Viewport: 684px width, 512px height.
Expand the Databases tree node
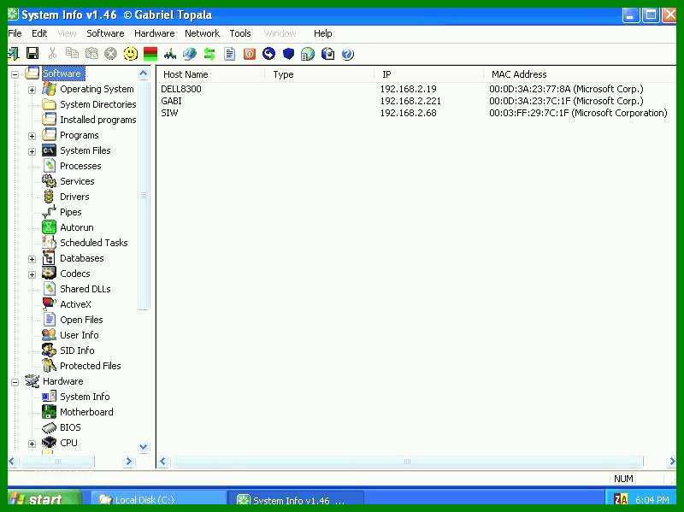[x=32, y=259]
